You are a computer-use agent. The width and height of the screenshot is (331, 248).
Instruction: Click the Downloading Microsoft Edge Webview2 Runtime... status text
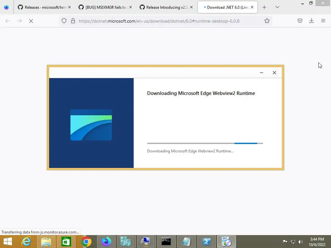pyautogui.click(x=190, y=151)
